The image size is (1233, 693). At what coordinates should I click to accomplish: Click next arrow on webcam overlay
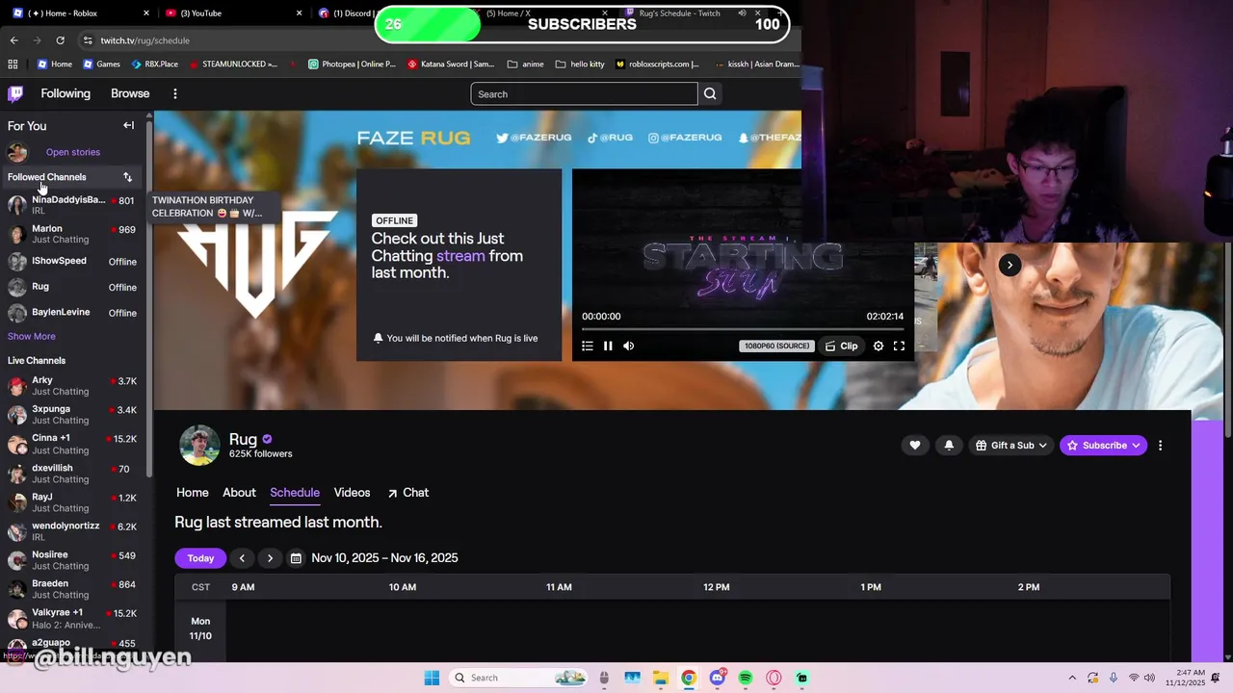coord(1010,265)
